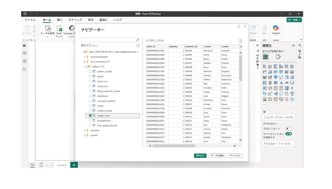Select the area chart visual icon
Image resolution: width=332 pixels, height=189 pixels.
point(270,72)
